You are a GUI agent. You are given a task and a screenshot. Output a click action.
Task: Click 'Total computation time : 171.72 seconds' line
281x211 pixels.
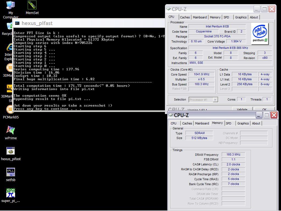(72, 86)
